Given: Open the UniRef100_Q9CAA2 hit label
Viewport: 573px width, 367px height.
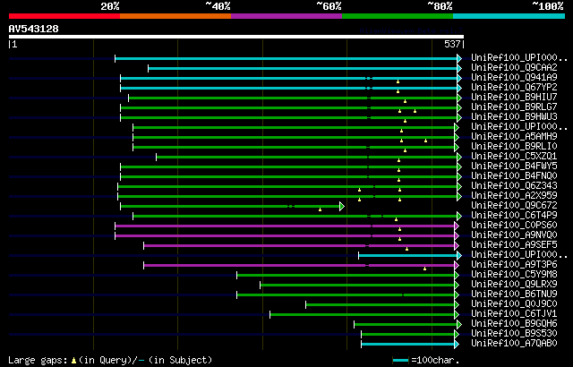Looking at the screenshot, I should pos(514,67).
